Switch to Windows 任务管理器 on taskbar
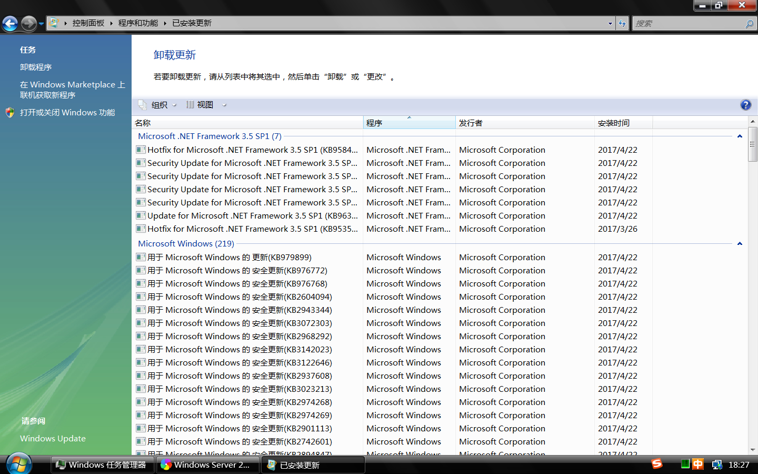Viewport: 758px width, 474px height. (103, 465)
